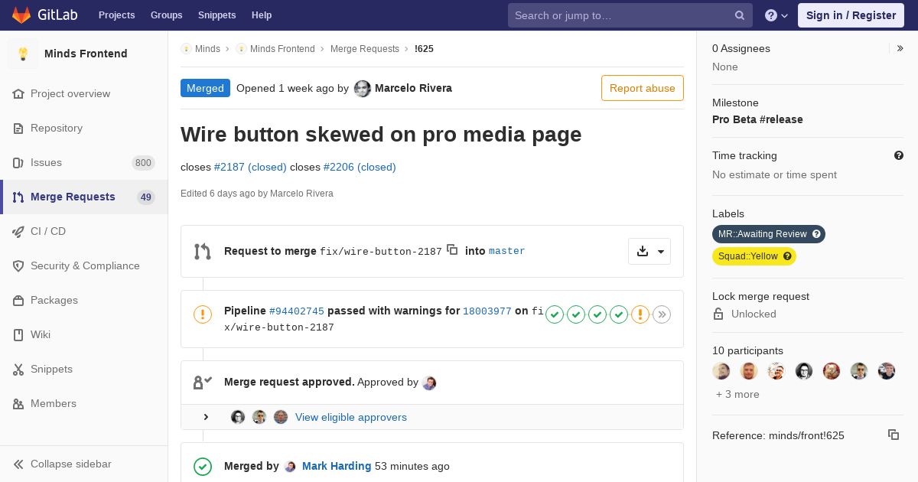918x482 pixels.
Task: Copy the merge request reference icon
Action: pos(894,435)
